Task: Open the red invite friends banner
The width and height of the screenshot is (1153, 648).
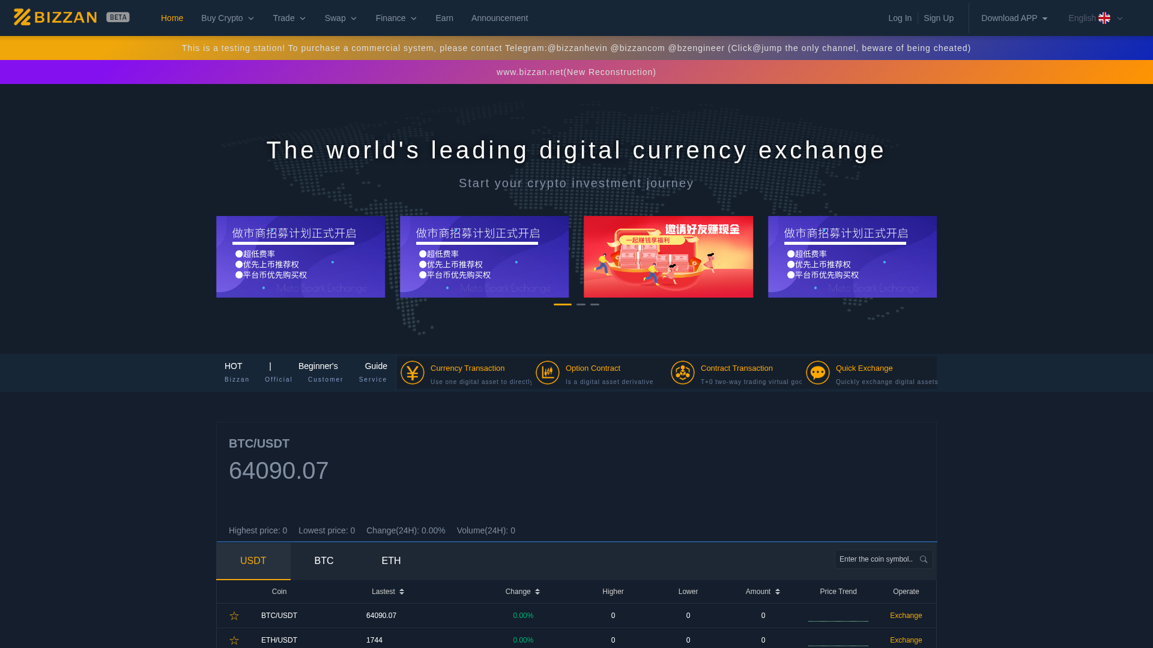Action: click(668, 257)
